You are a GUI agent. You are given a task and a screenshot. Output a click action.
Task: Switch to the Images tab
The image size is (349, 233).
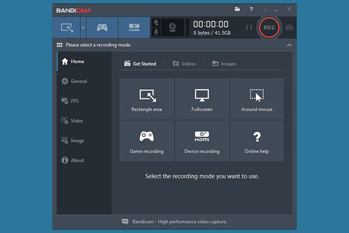[224, 63]
